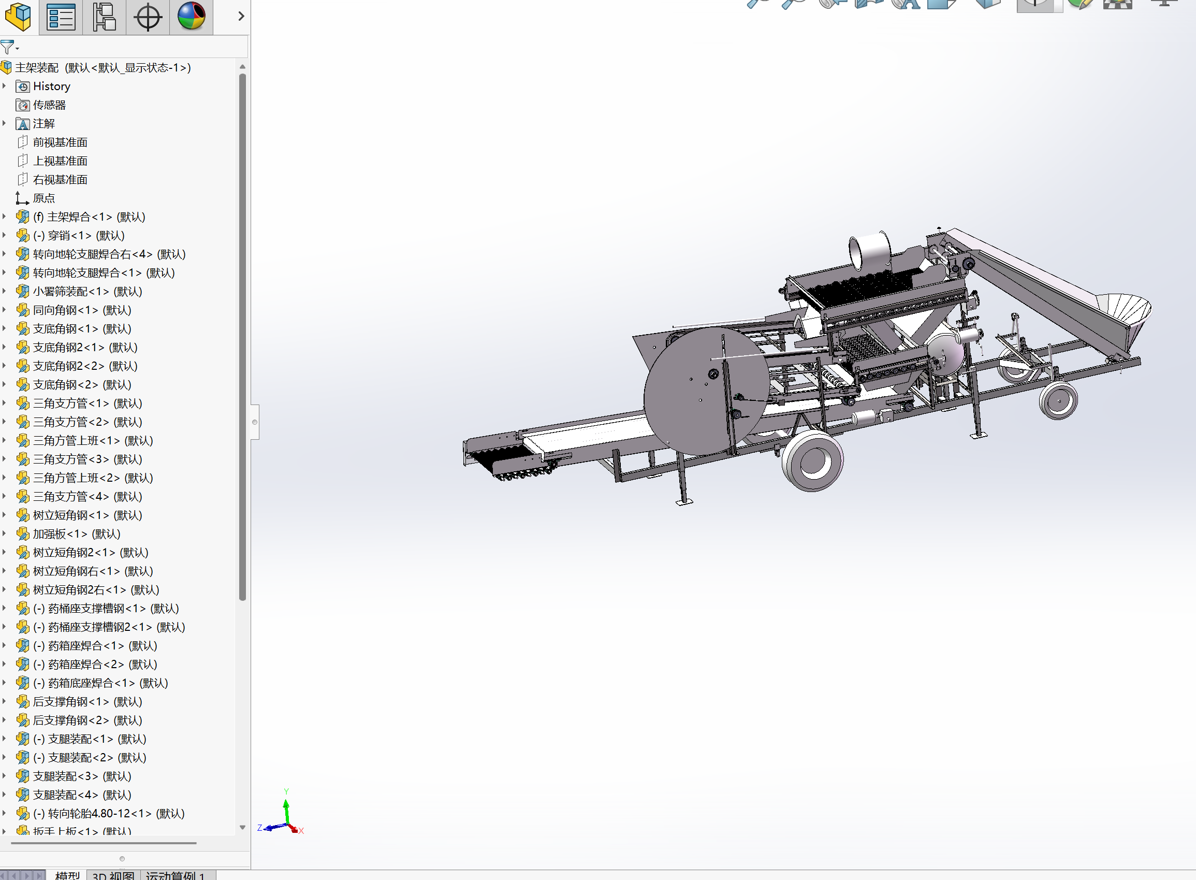
Task: Open the DisplayManager color ball tab
Action: [x=191, y=17]
